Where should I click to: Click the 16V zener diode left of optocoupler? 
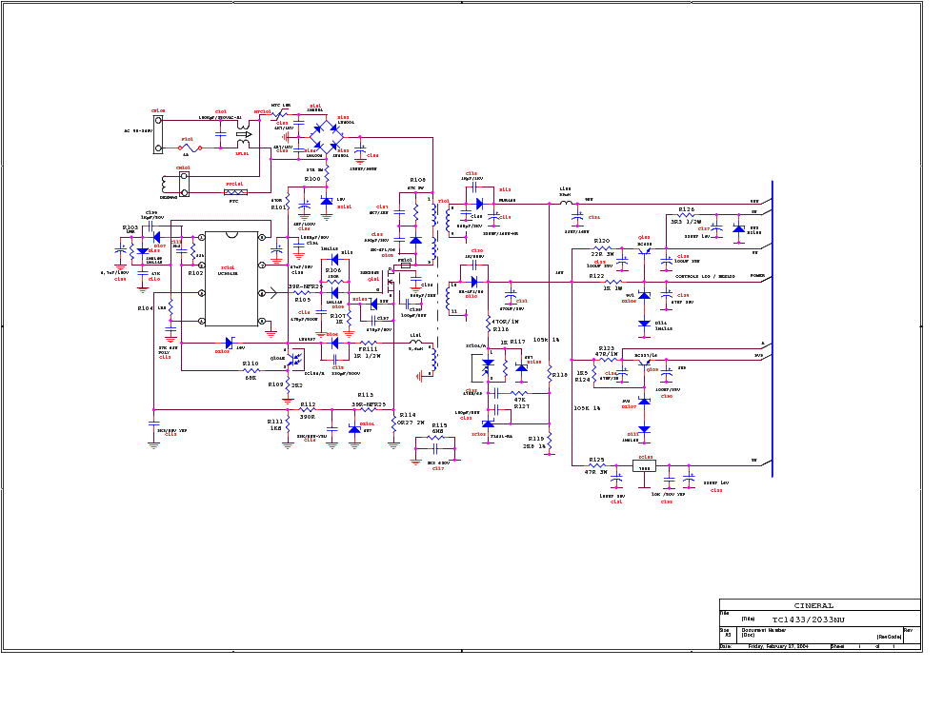(x=230, y=343)
